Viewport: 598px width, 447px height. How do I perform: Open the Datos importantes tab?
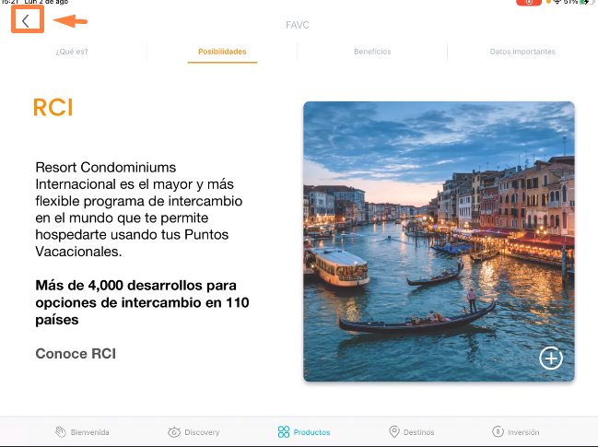pos(522,52)
